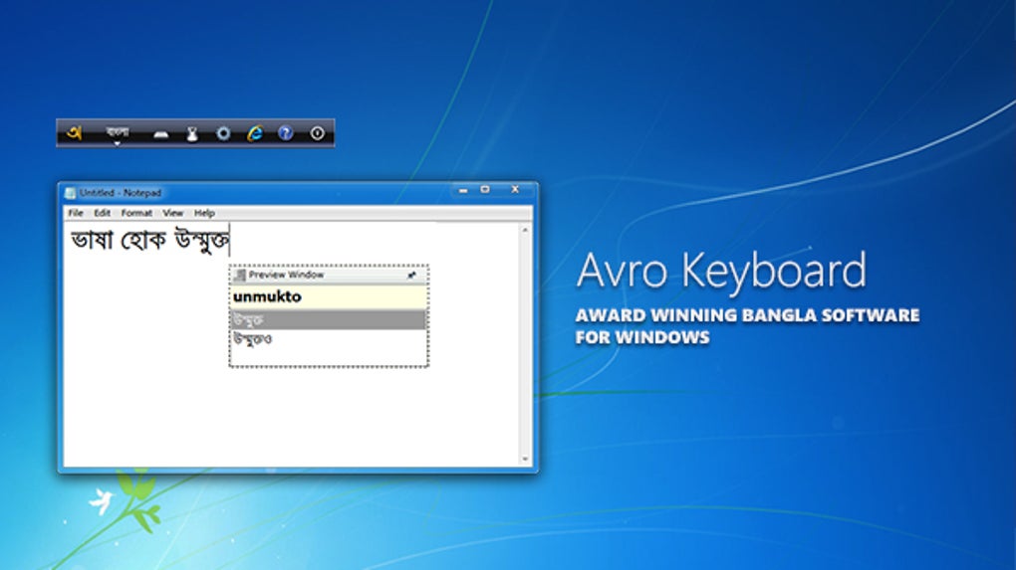The width and height of the screenshot is (1016, 570).
Task: Click the Internet Explorer web icon on Avro bar
Action: 255,133
